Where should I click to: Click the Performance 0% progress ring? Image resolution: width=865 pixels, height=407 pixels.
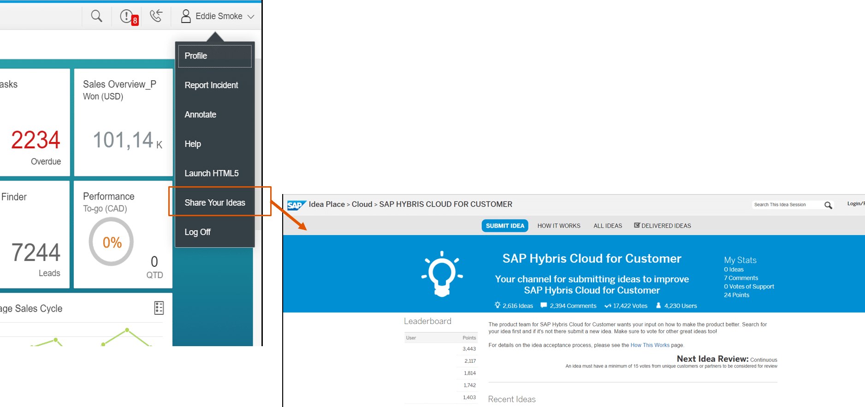(112, 242)
